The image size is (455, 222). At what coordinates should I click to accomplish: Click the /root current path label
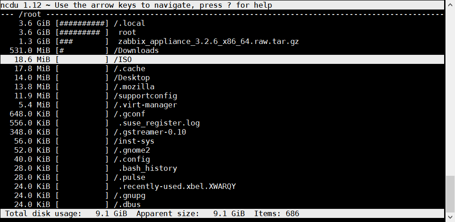[x=30, y=14]
